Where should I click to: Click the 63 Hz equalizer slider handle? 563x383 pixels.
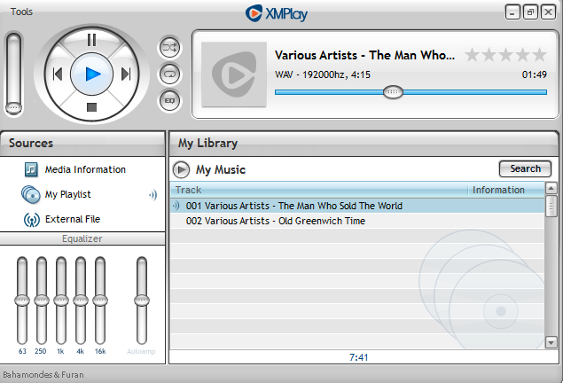(22, 301)
